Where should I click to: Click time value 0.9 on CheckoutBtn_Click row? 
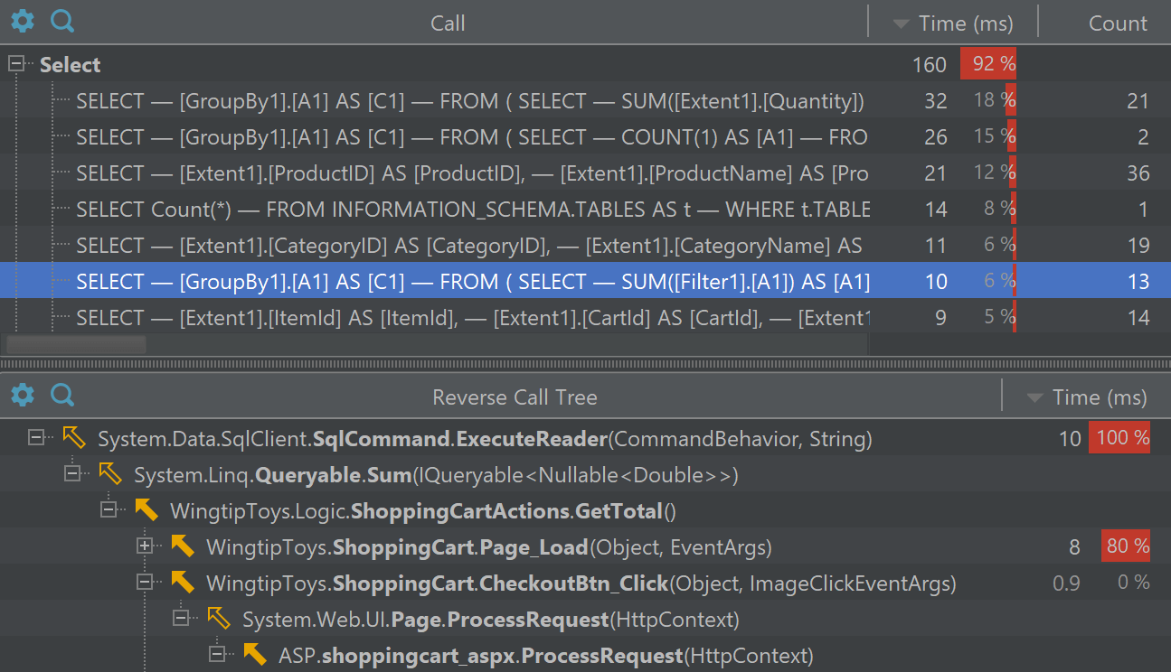click(x=1066, y=583)
